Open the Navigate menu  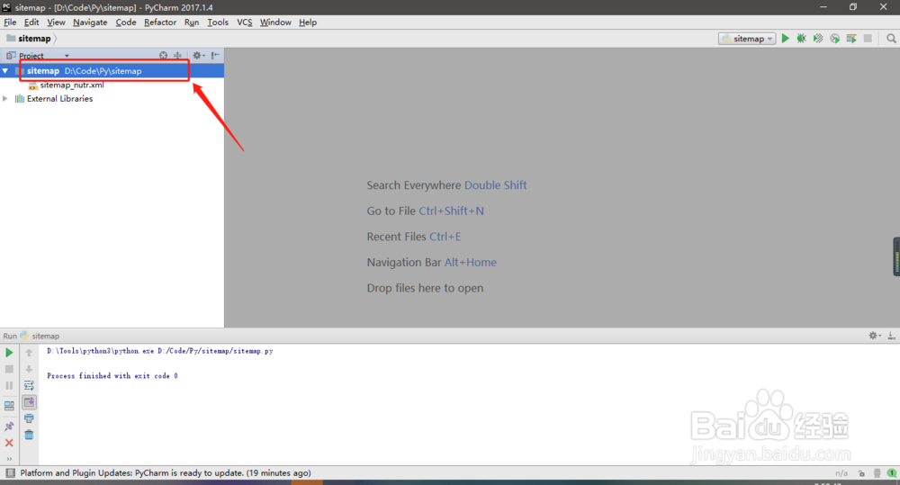click(x=90, y=22)
